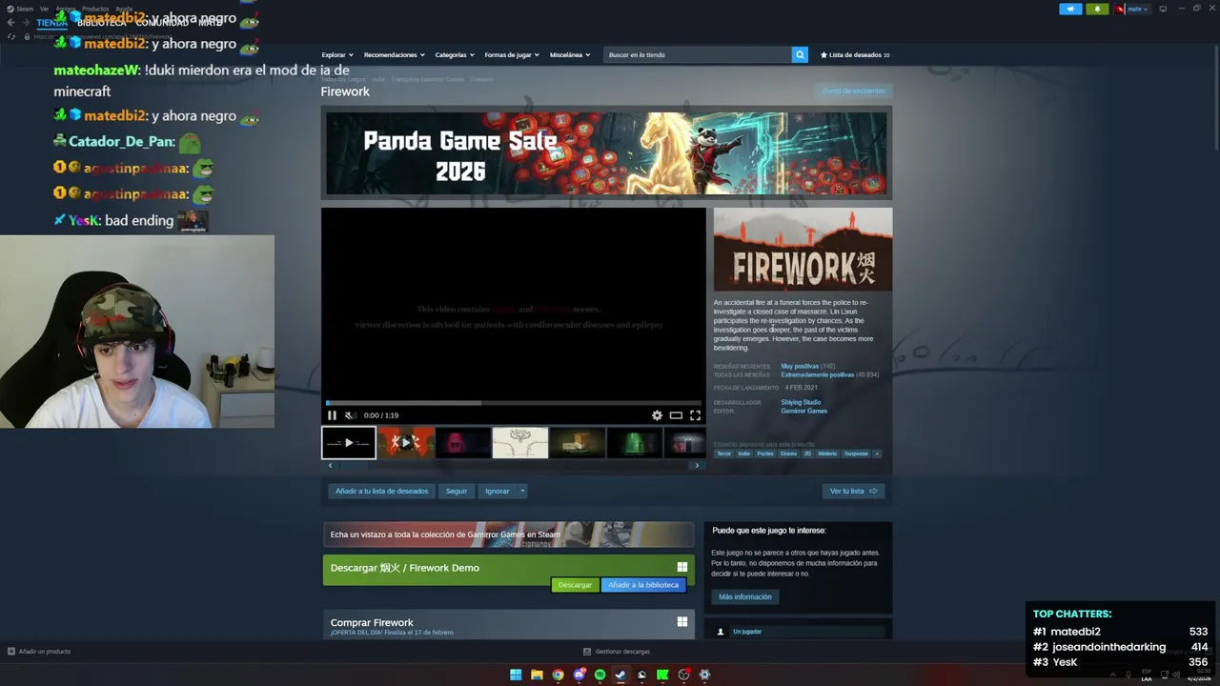
Task: Open Lista de deseados link
Action: [x=855, y=54]
